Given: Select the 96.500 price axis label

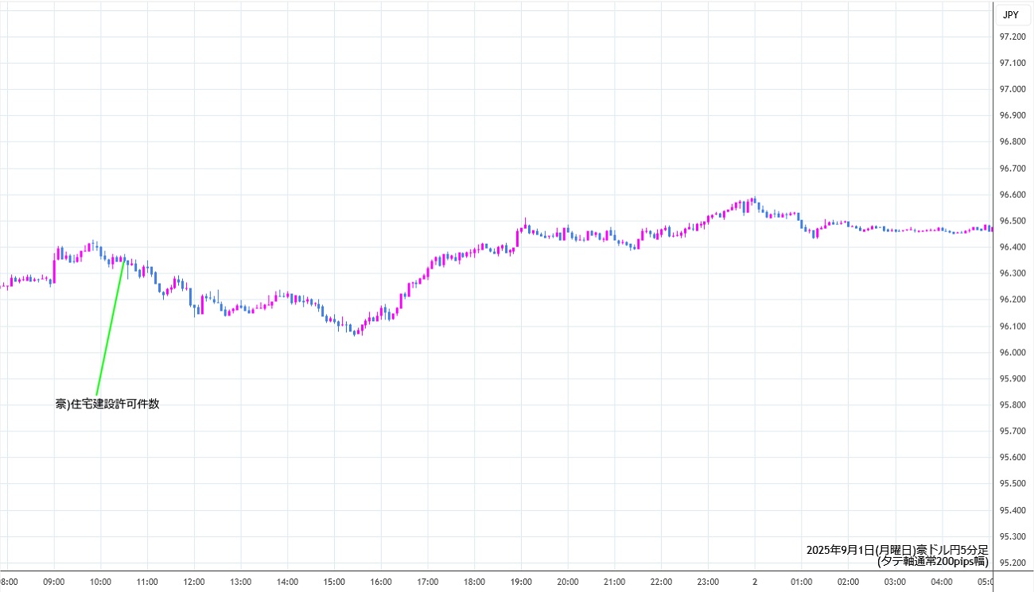Looking at the screenshot, I should [1012, 221].
